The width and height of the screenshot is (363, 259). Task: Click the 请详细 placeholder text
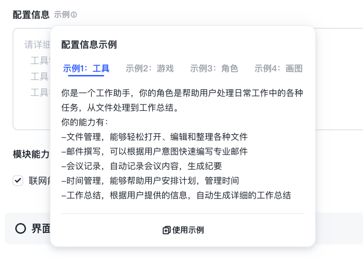[37, 45]
